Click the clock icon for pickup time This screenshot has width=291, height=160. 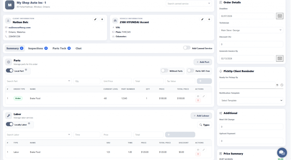point(282,85)
